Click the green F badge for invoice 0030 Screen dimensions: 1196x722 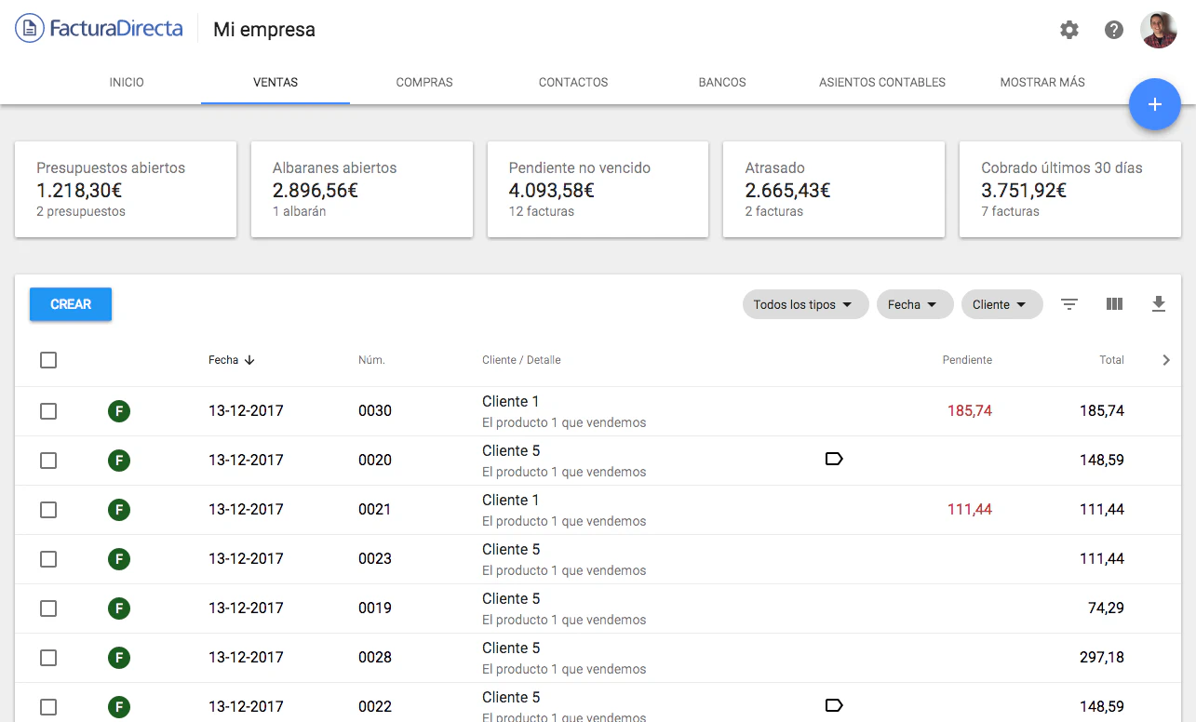pos(119,410)
